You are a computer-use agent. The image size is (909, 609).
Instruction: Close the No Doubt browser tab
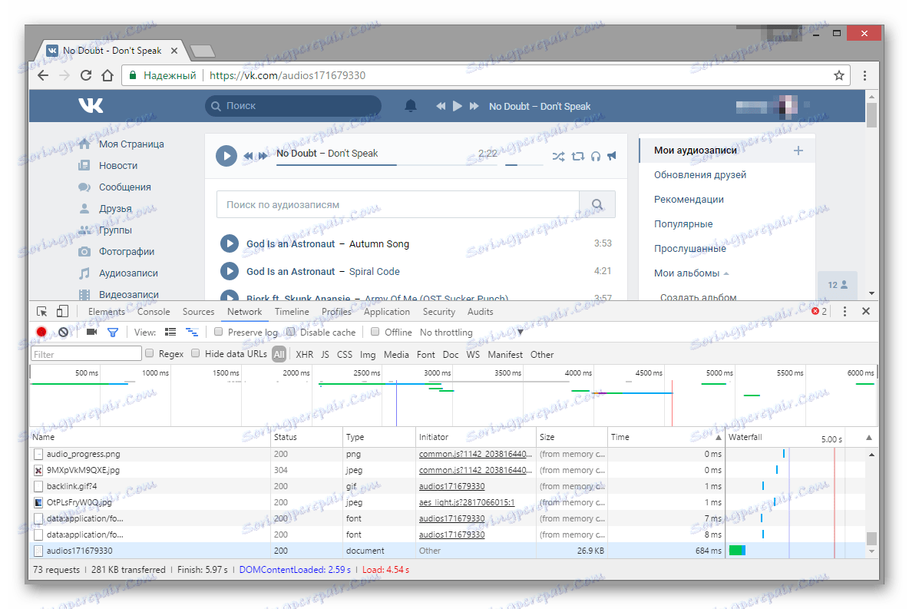(x=174, y=51)
